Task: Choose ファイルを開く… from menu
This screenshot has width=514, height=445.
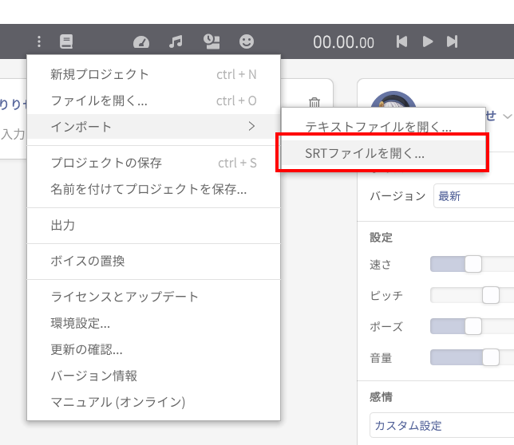Action: pos(153,100)
